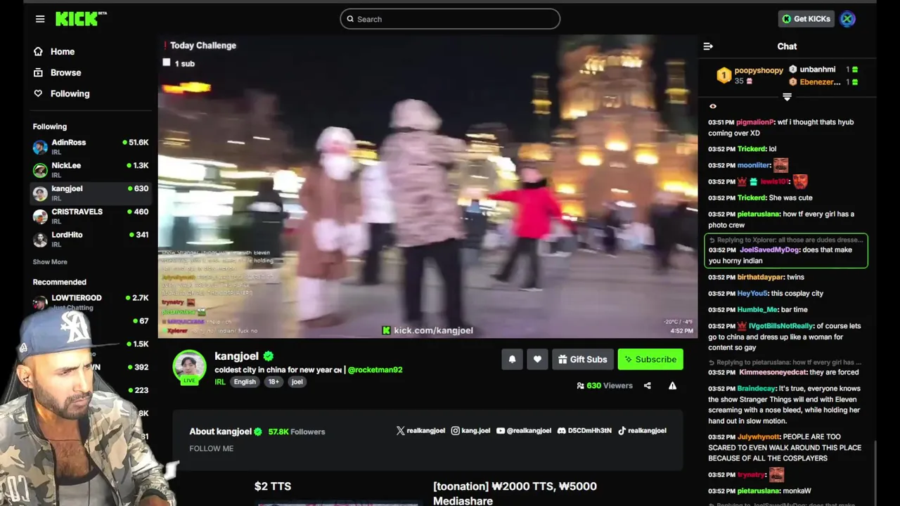Click Julywhynott username in chat
Image resolution: width=900 pixels, height=506 pixels.
click(759, 437)
